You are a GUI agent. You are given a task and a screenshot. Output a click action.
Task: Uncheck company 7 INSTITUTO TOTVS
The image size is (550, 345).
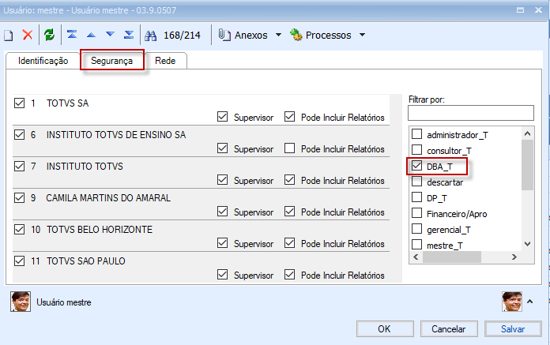pos(19,166)
